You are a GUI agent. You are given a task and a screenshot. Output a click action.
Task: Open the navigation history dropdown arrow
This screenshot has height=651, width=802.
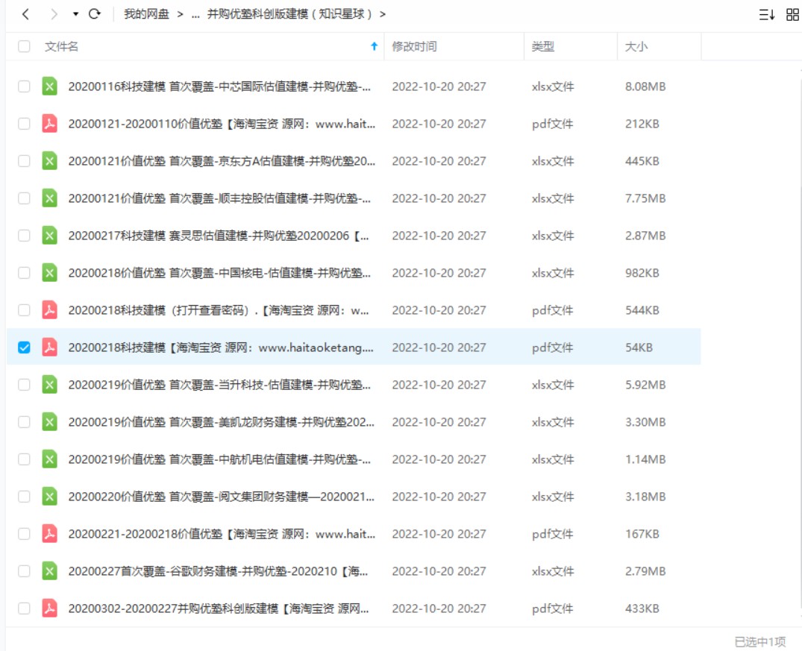pos(75,14)
